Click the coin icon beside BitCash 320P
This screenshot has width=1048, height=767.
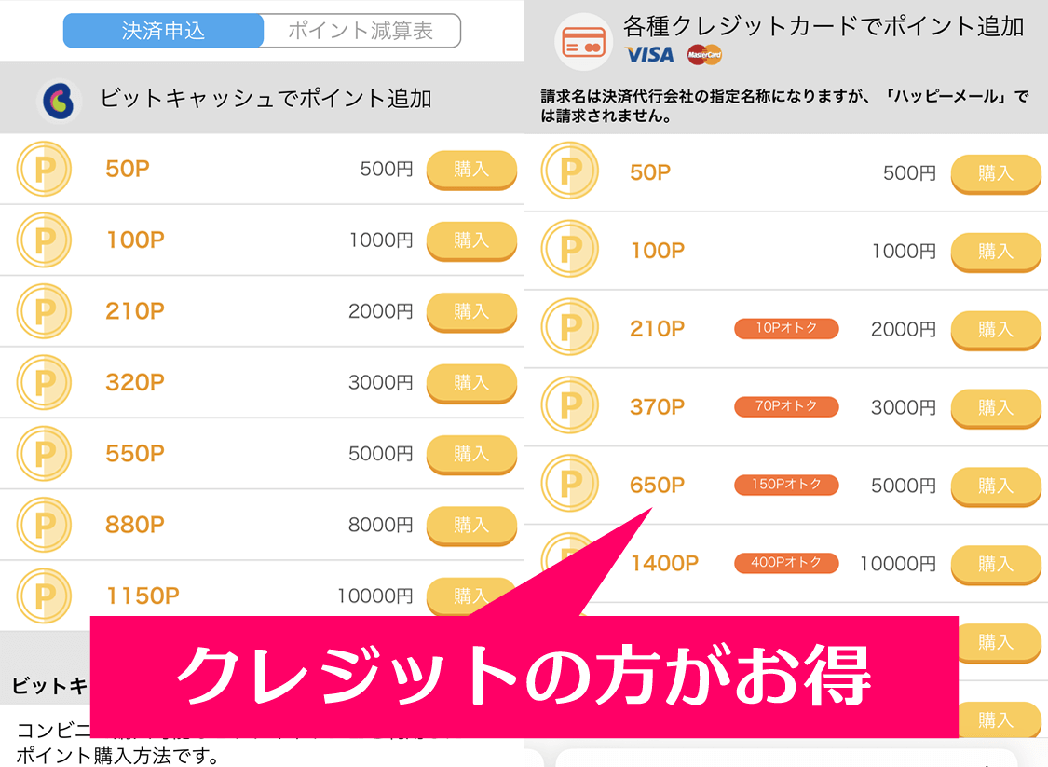point(44,382)
